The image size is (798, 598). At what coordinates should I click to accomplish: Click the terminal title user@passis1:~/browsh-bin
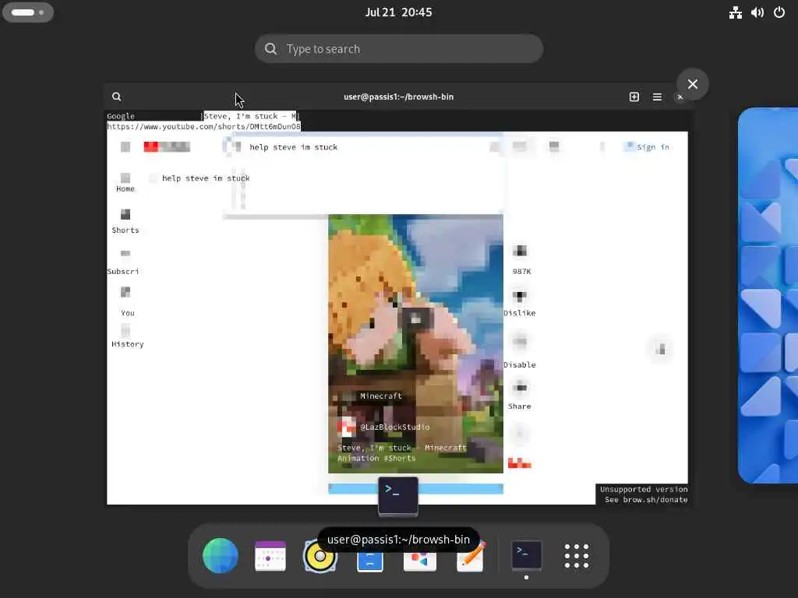(398, 97)
